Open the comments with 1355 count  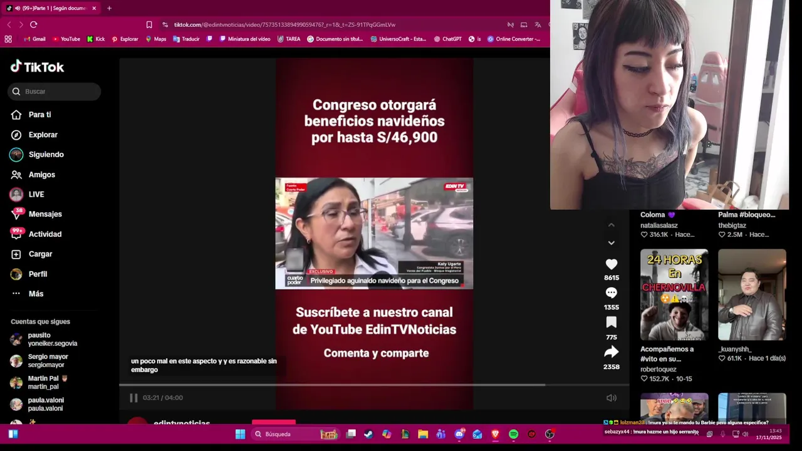(x=612, y=293)
